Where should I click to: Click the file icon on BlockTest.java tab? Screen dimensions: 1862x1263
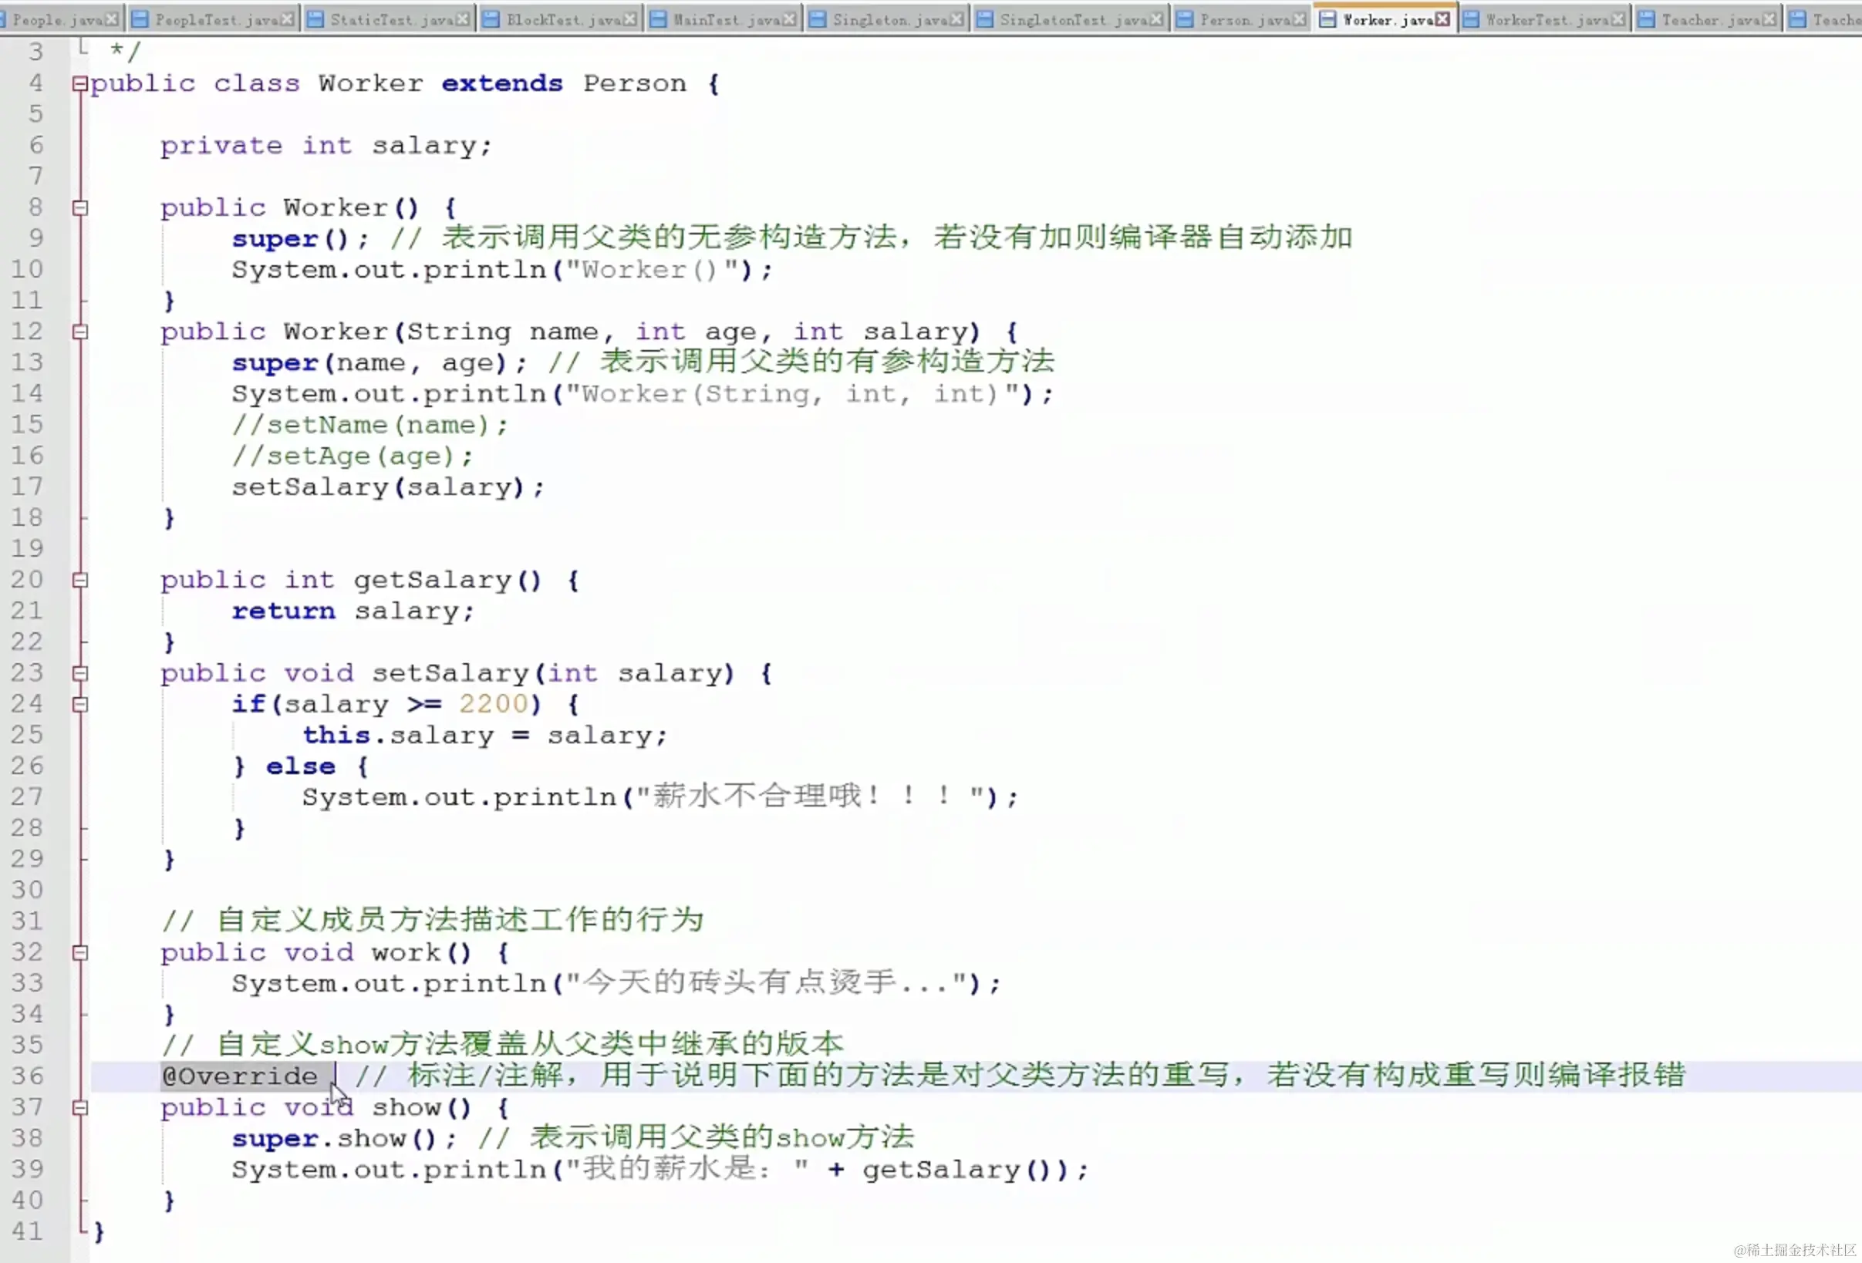tap(491, 20)
